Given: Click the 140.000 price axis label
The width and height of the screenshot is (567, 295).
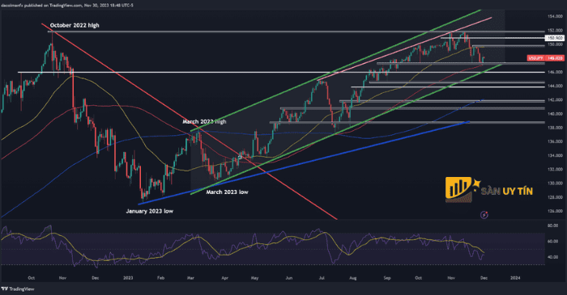Looking at the screenshot, I should tap(554, 114).
